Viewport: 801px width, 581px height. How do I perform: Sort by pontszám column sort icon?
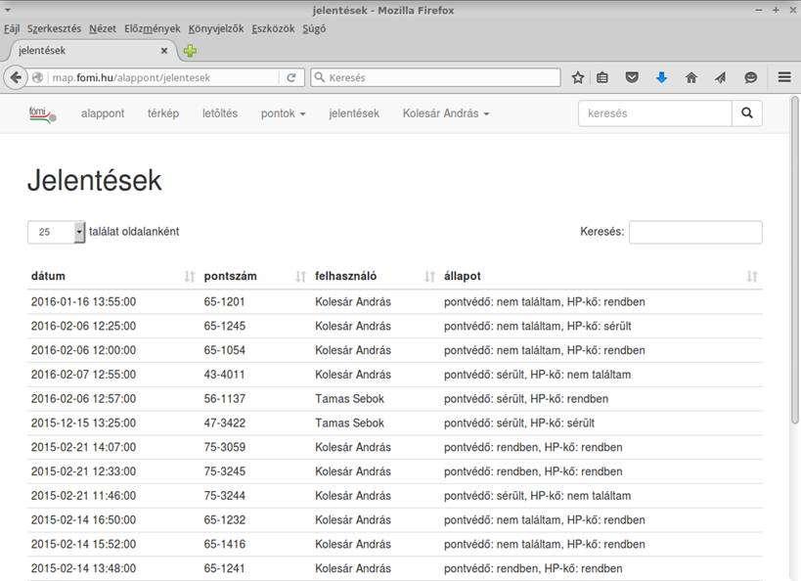click(x=300, y=277)
